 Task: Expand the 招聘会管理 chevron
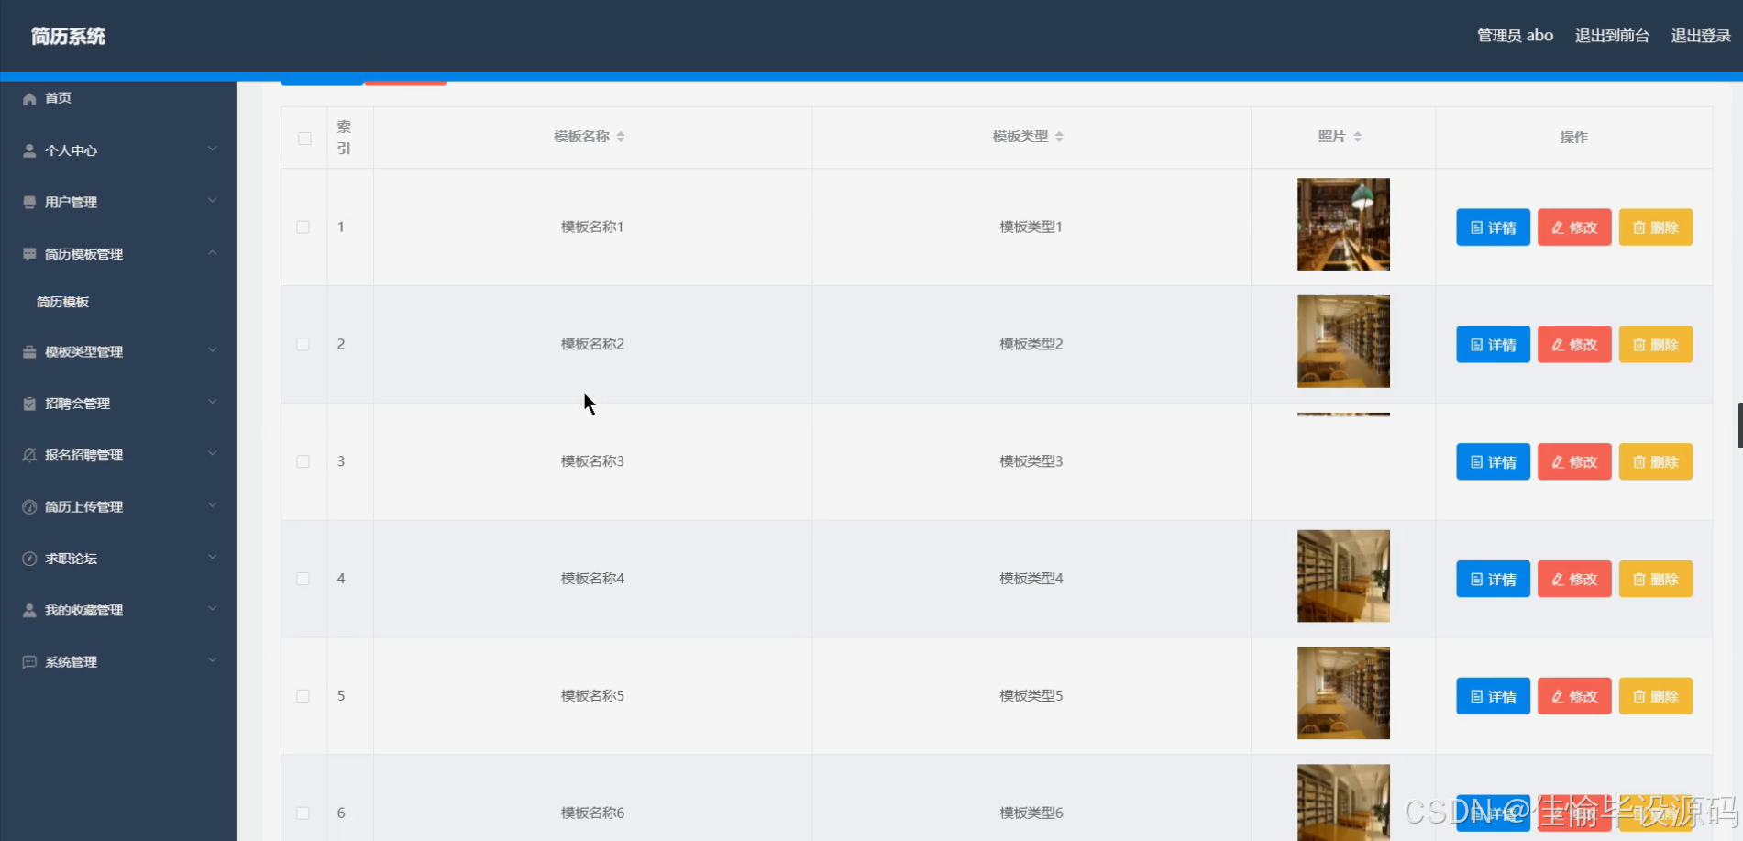(212, 402)
